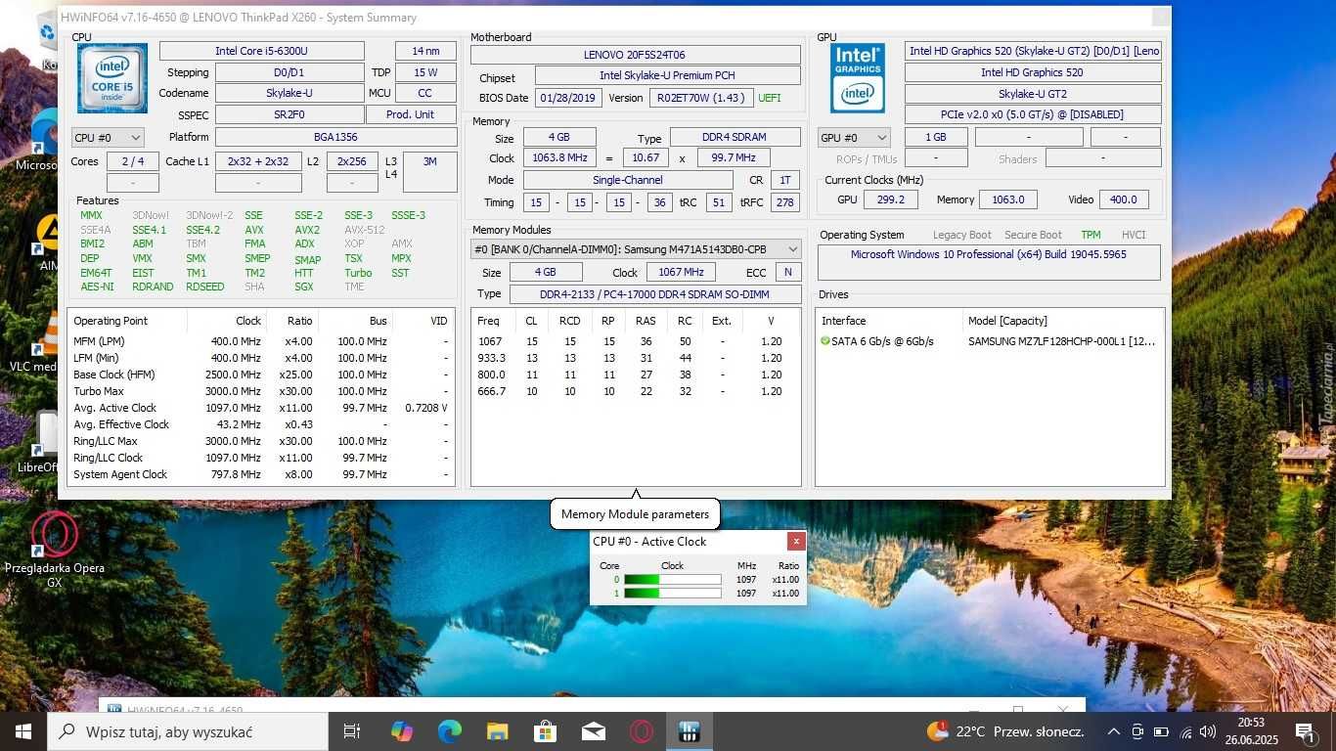The height and width of the screenshot is (751, 1336).
Task: Click the Single-Channel mode field
Action: [628, 180]
